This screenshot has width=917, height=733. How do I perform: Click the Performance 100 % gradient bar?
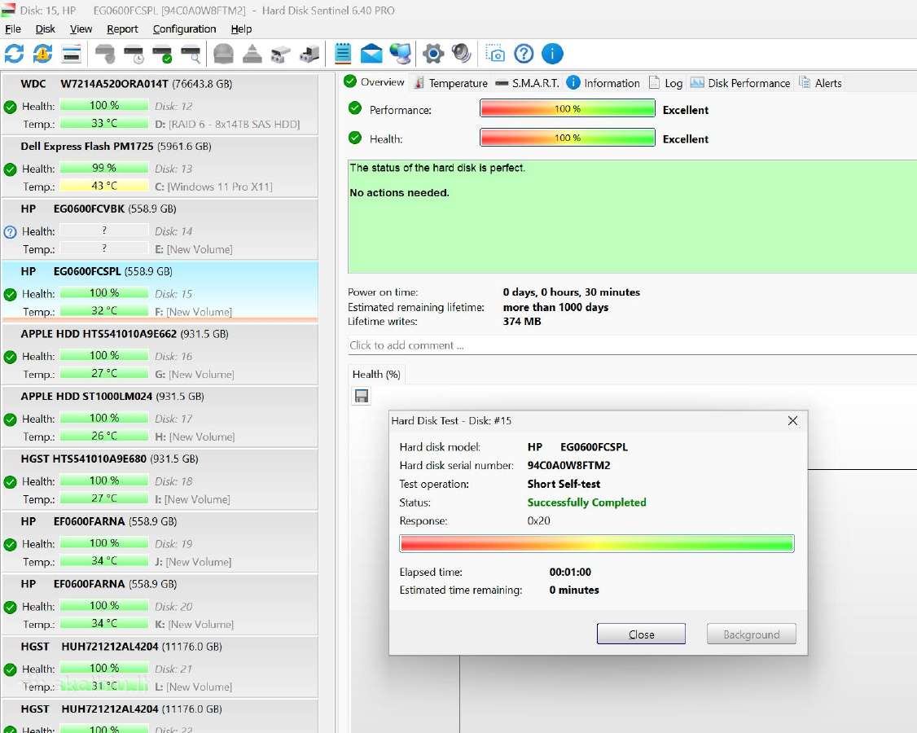click(x=568, y=108)
